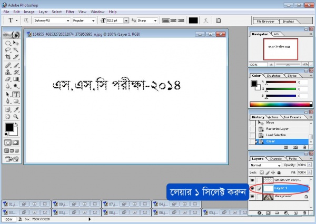The image size is (316, 224).
Task: Open the font size dropdown arrow
Action: (x=126, y=21)
